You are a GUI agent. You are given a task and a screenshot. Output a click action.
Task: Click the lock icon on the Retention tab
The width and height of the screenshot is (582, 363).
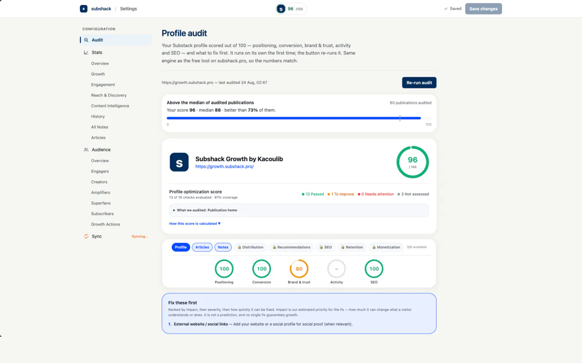click(343, 247)
